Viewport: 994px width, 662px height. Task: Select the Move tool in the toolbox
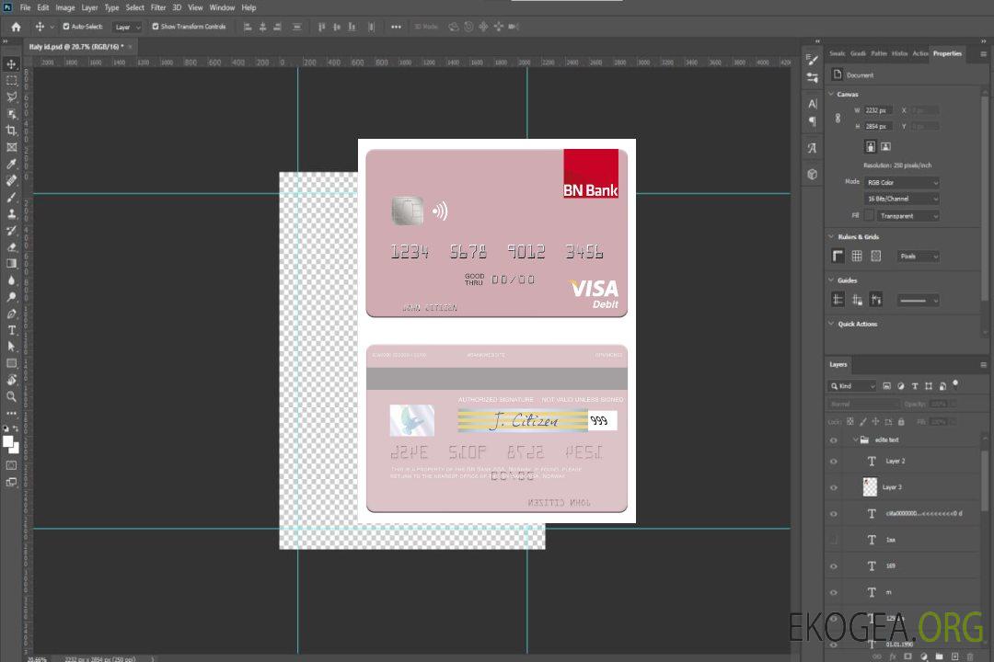[x=11, y=64]
